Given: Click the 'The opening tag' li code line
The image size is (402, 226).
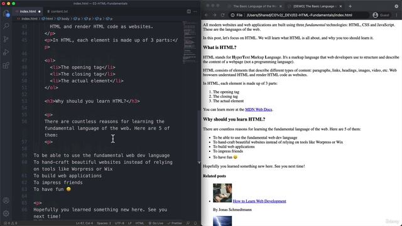Looking at the screenshot, I should [x=82, y=67].
